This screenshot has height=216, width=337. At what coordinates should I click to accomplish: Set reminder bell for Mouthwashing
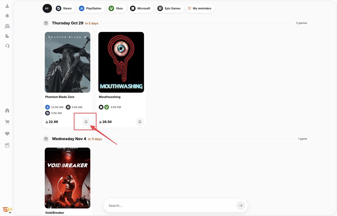pyautogui.click(x=140, y=122)
